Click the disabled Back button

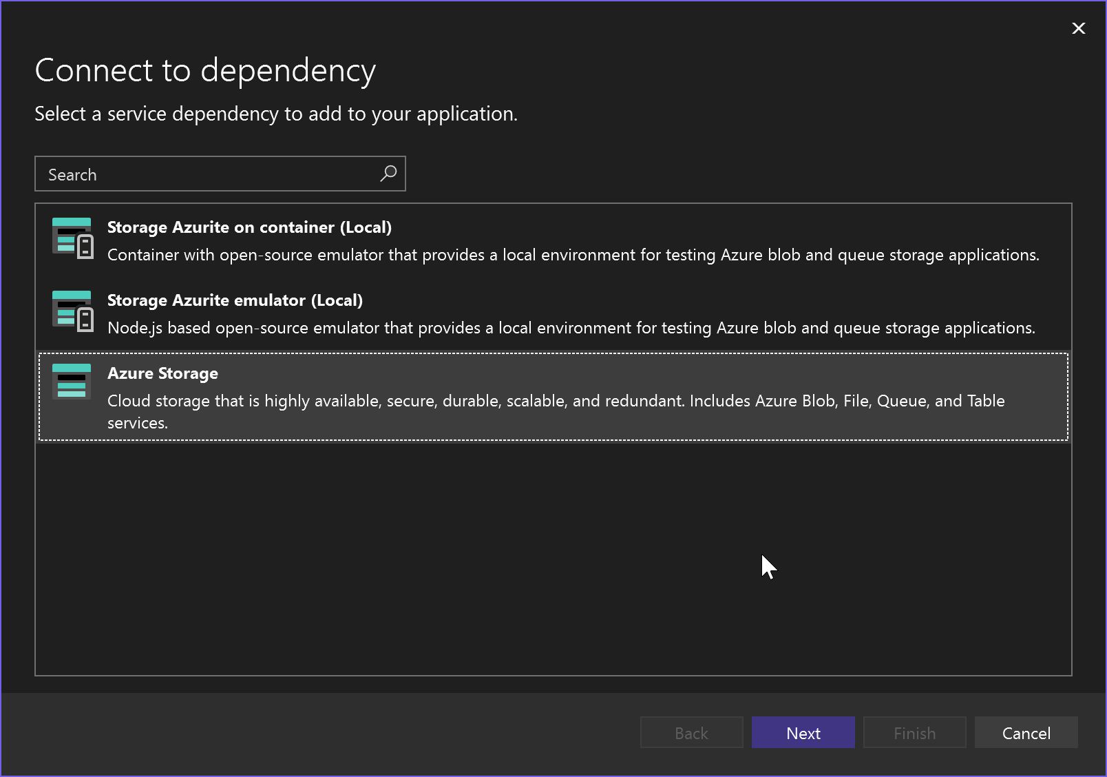(x=691, y=732)
